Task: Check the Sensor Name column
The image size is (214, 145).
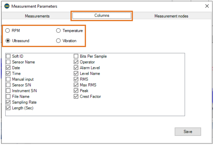Action: [8, 62]
